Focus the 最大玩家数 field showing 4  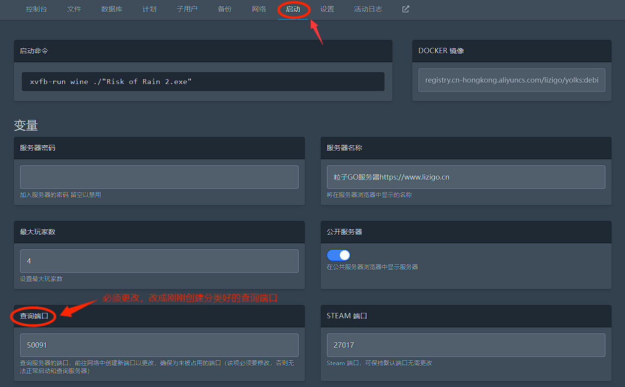pyautogui.click(x=159, y=261)
